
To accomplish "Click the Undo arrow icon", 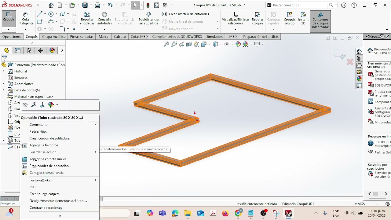I will tap(110, 5).
